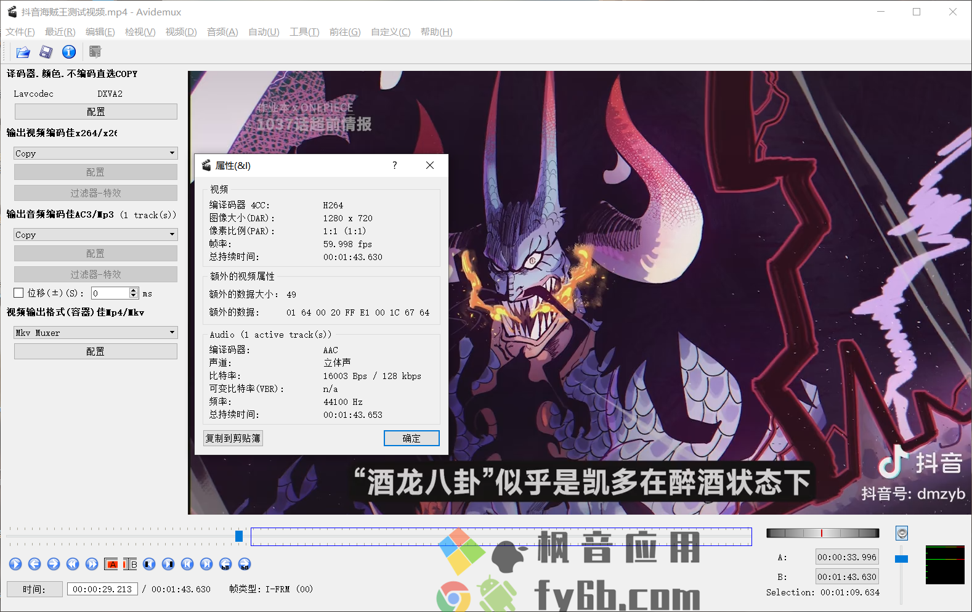
Task: Click the help question mark in the properties dialog
Action: click(x=394, y=165)
